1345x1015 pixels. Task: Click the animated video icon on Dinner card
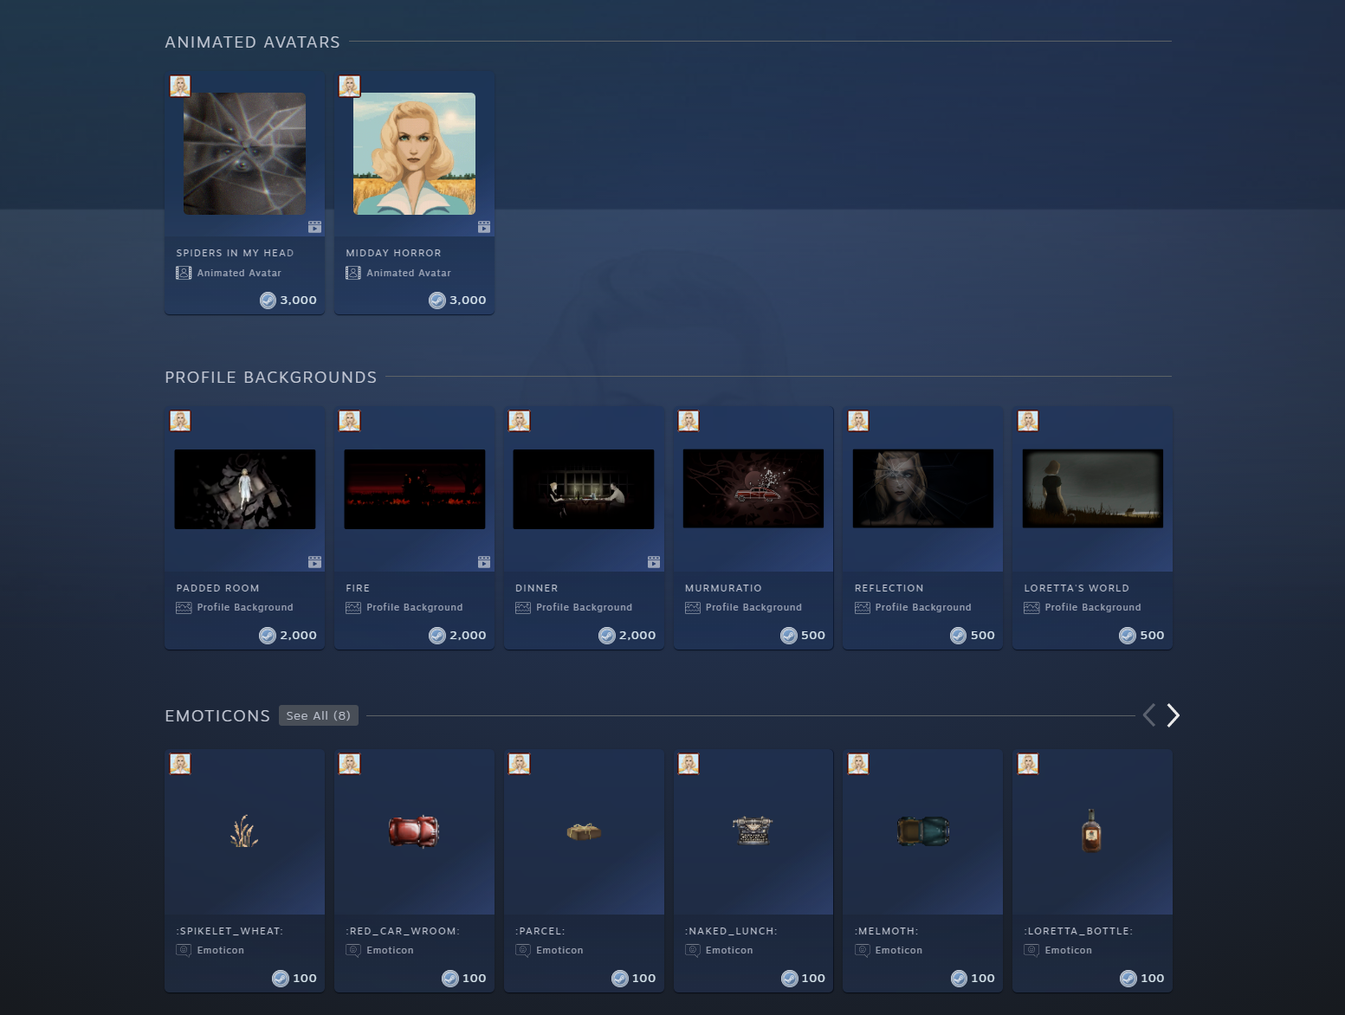(654, 562)
